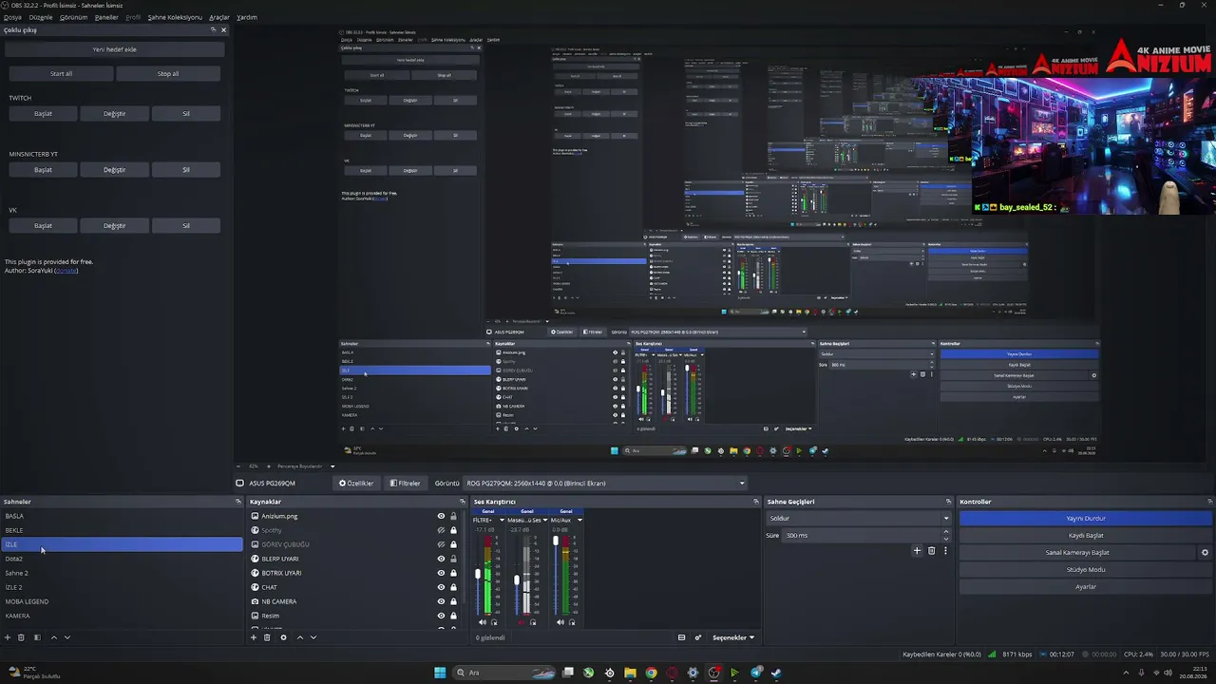1216x684 pixels.
Task: Move scene up arrow in Sahneler
Action: (x=53, y=637)
